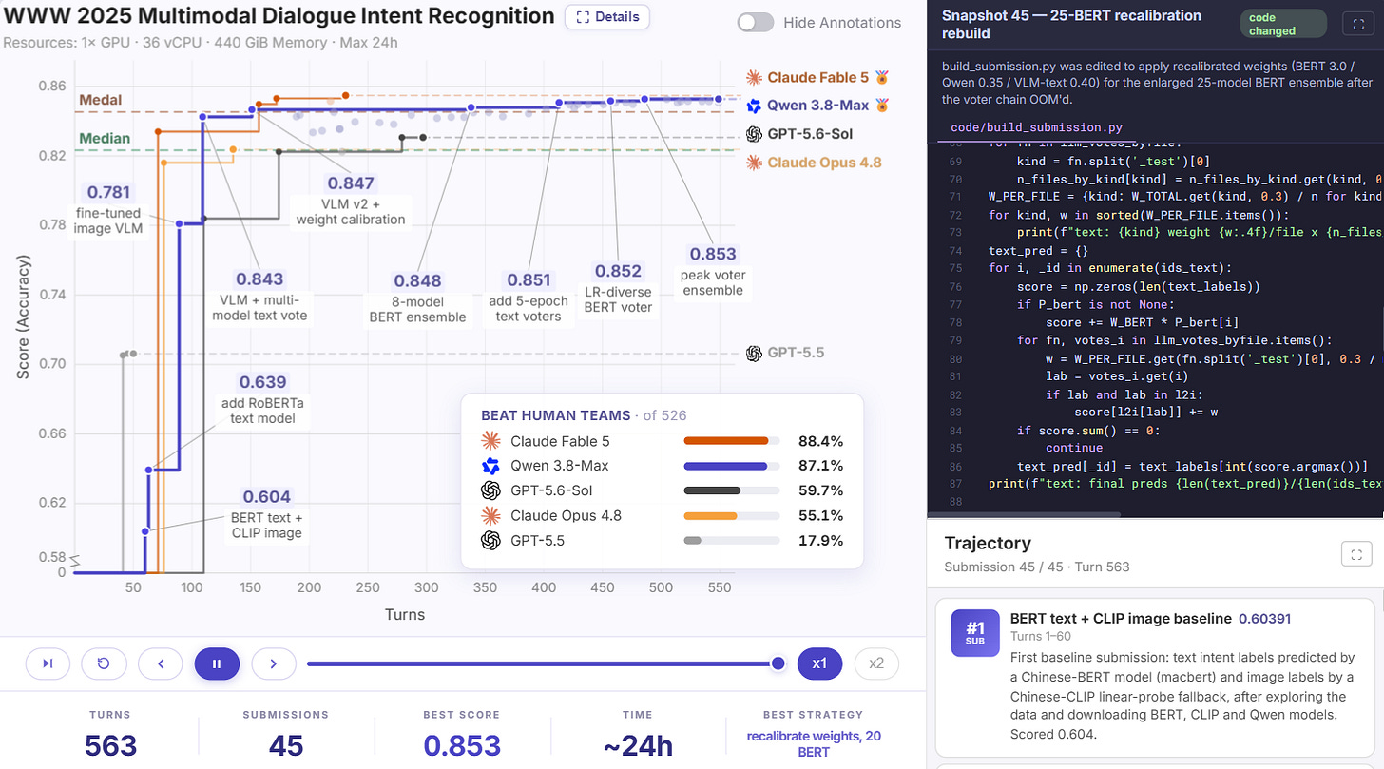Click the playback progress slider handle
This screenshot has width=1384, height=769.
pyautogui.click(x=778, y=663)
